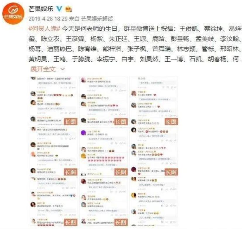Image resolution: width=242 pixels, height=229 pixels.
Task: Click the chevron arrow next to 展开全文
Action: pos(63,69)
